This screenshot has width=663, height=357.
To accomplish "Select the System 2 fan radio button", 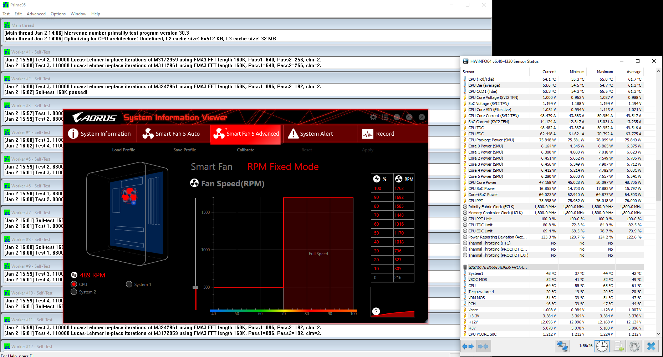I will [x=74, y=292].
